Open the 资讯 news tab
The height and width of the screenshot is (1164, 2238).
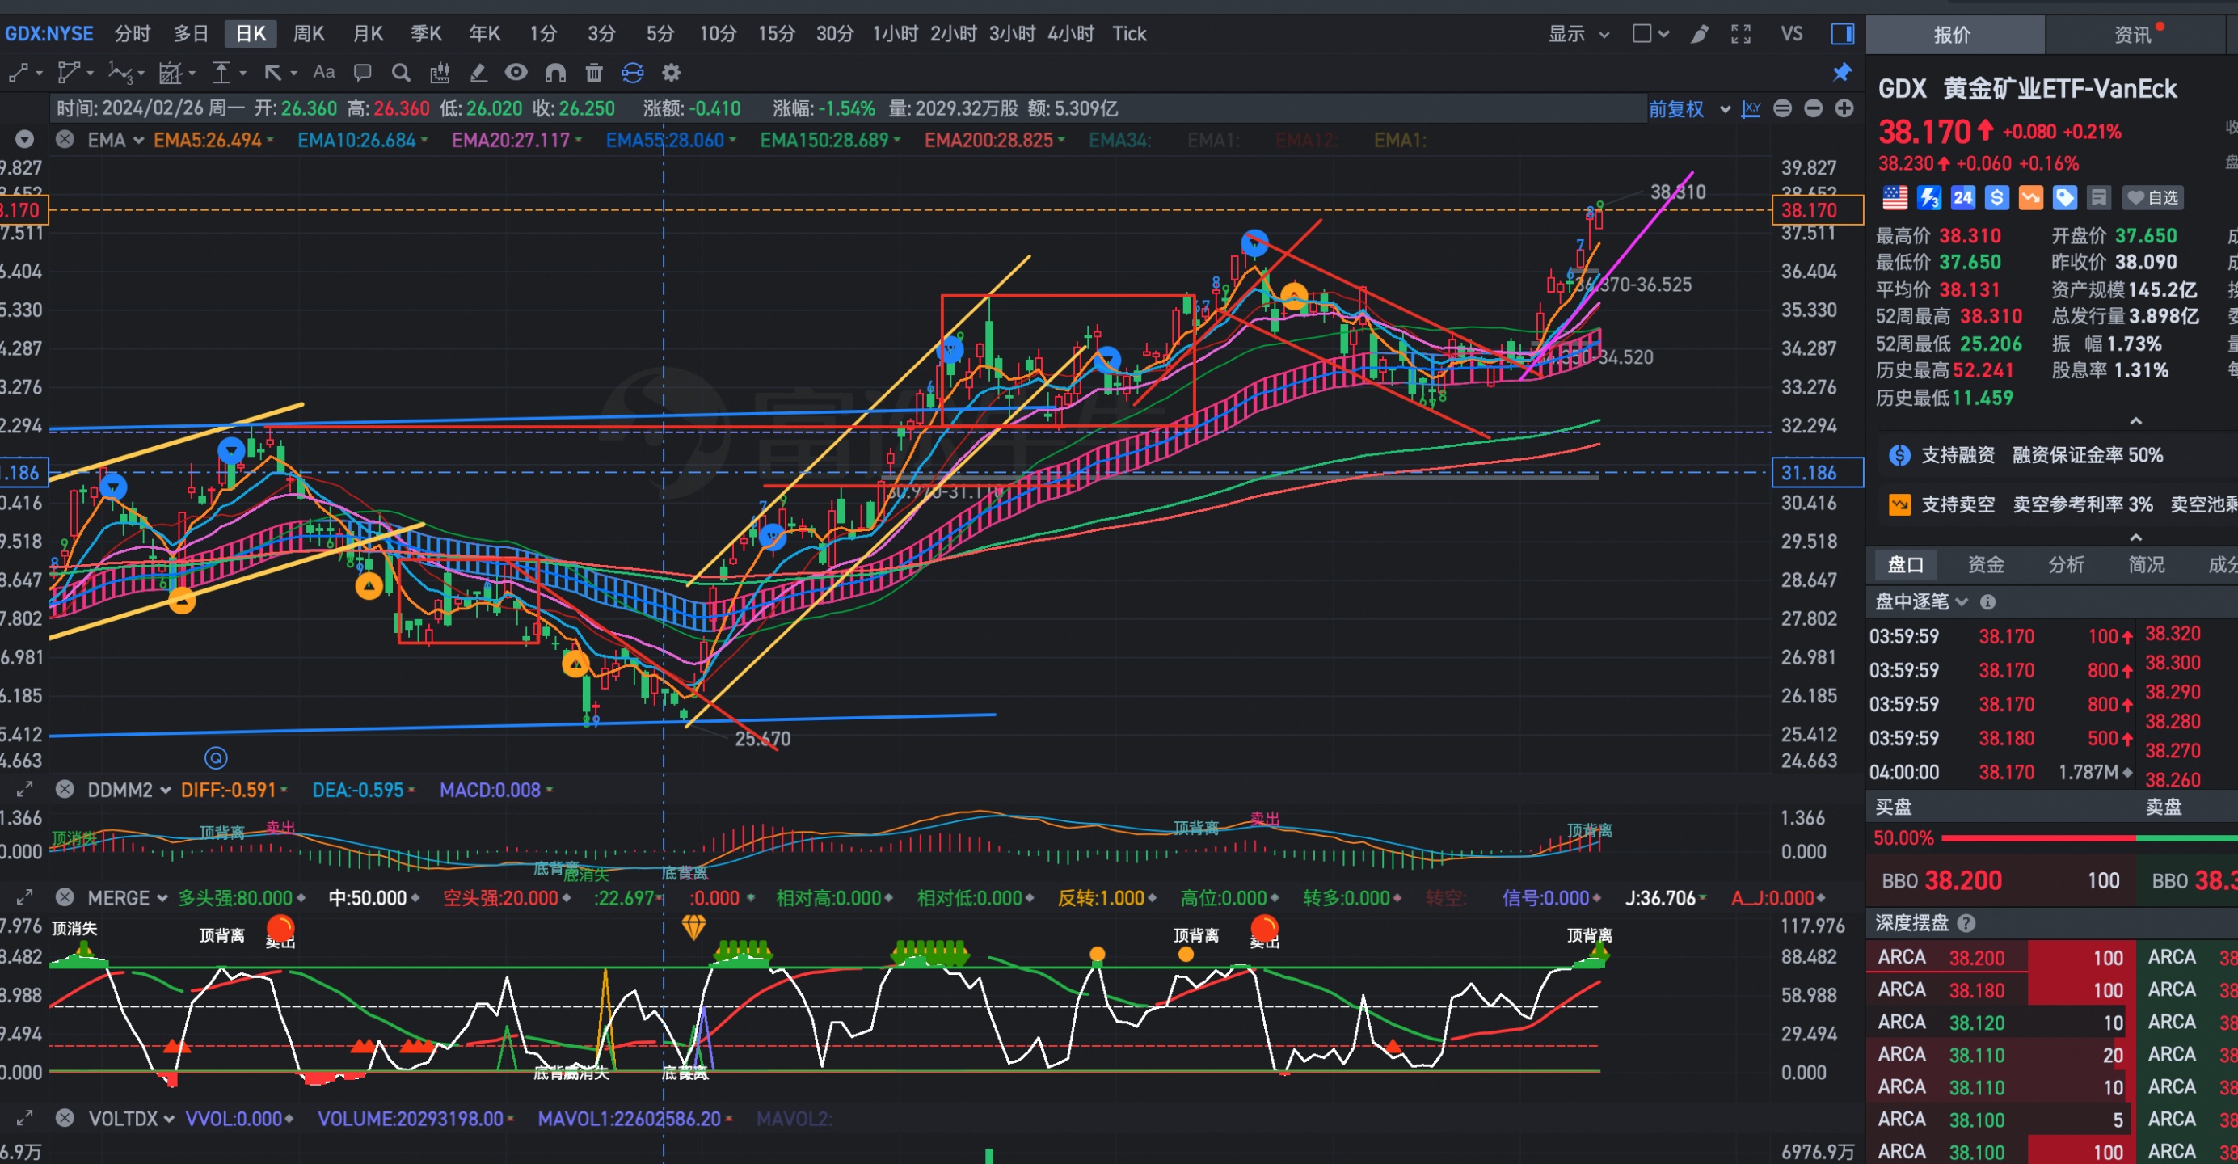[2133, 35]
